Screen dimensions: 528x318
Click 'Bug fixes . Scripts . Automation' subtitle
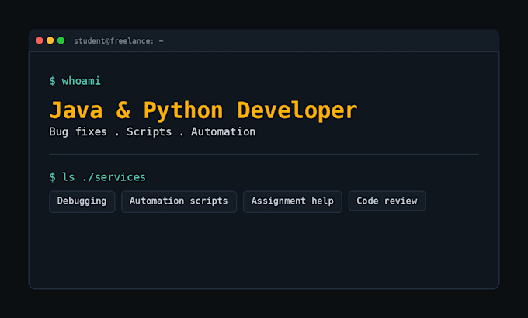tap(152, 131)
